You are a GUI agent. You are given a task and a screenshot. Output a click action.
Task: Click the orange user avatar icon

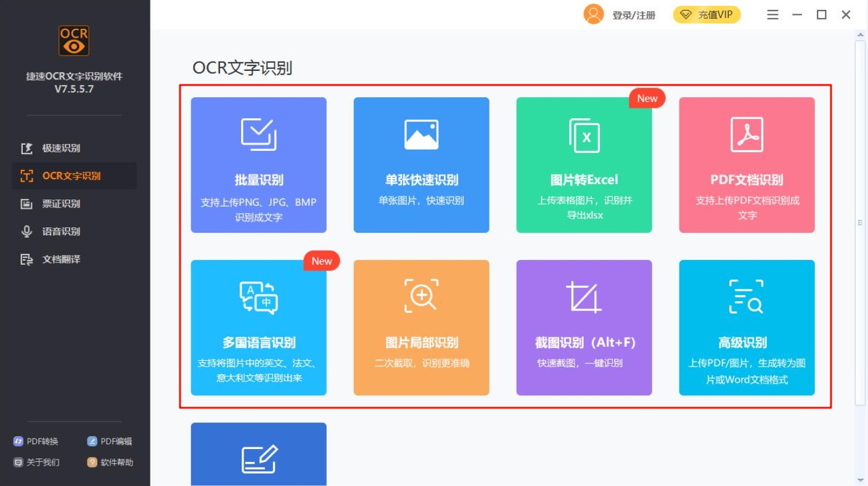pyautogui.click(x=593, y=15)
